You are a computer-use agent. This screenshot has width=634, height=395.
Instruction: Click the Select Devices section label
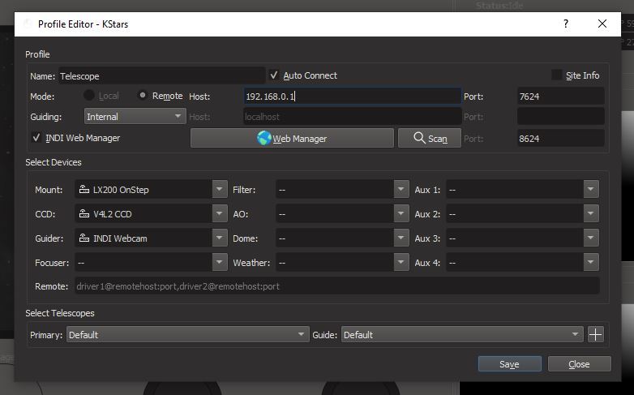[x=54, y=162]
